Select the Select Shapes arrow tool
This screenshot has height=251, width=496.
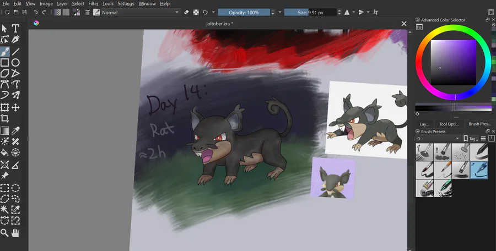point(4,29)
